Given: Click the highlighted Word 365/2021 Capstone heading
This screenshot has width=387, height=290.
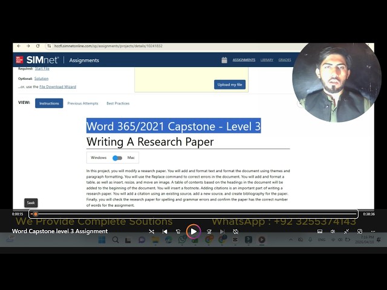Looking at the screenshot, I should pos(174,126).
